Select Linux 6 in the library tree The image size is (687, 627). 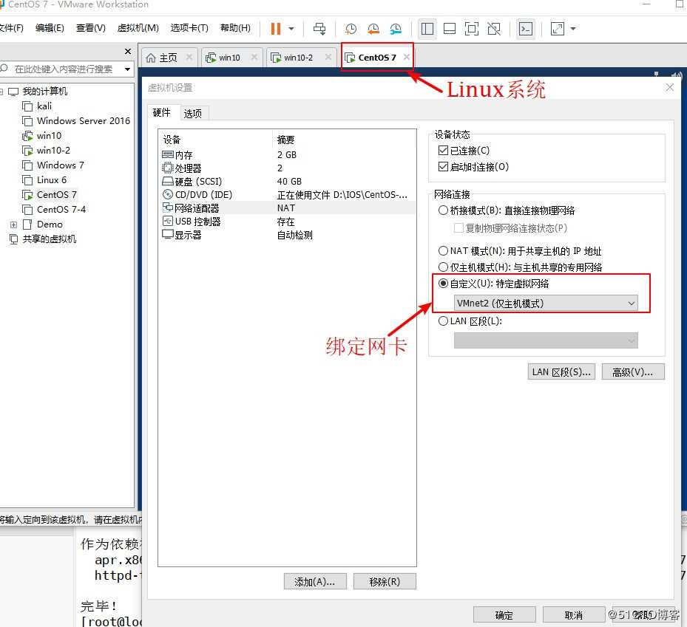tap(52, 180)
